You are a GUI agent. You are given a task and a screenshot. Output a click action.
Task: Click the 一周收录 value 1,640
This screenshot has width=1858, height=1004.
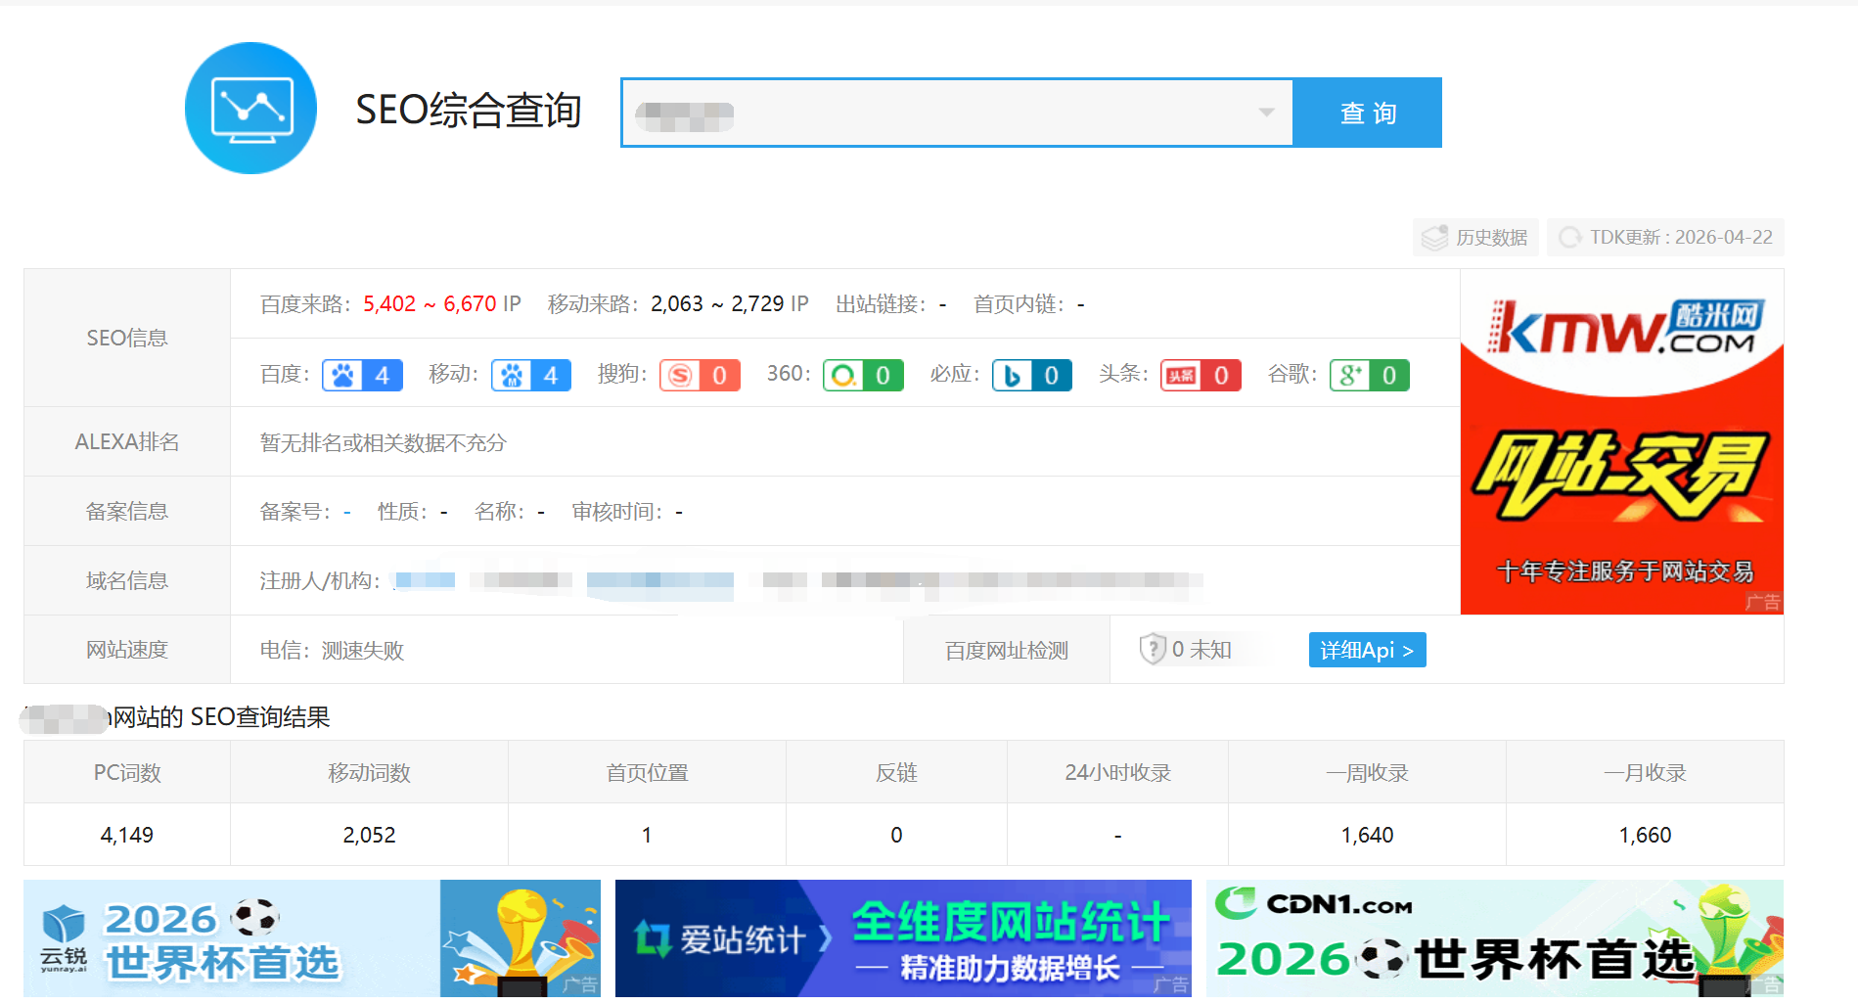tap(1367, 835)
